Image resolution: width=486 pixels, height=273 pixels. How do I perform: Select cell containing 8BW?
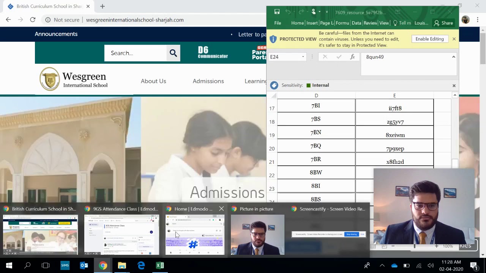click(316, 173)
